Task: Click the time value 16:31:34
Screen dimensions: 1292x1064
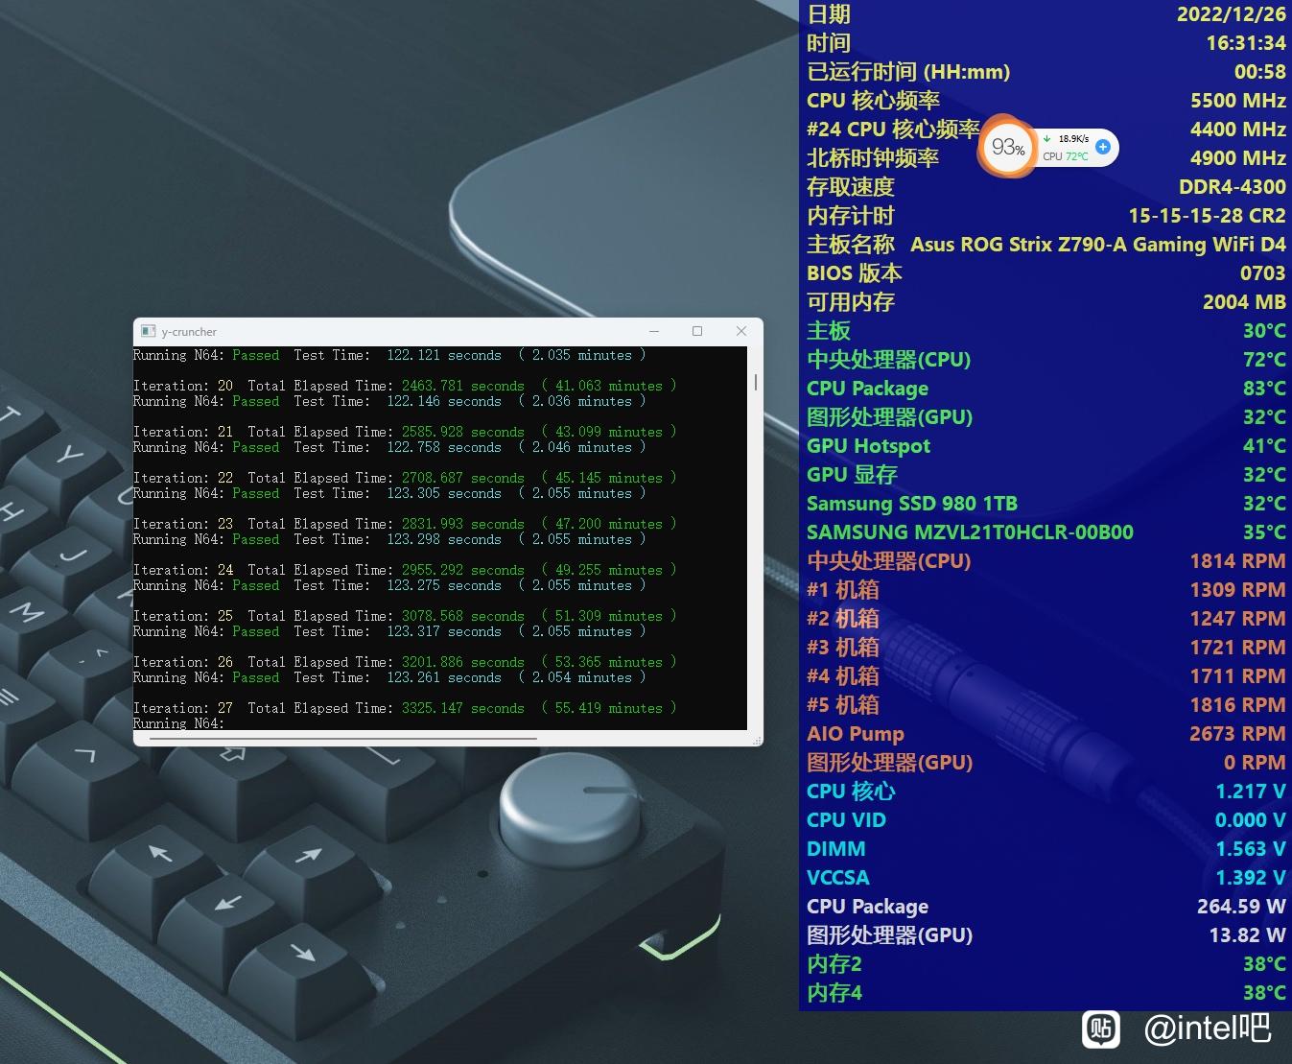Action: click(1246, 43)
